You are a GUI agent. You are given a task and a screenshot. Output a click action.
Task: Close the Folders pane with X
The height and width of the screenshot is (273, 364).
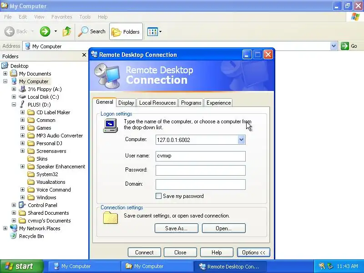(x=84, y=55)
